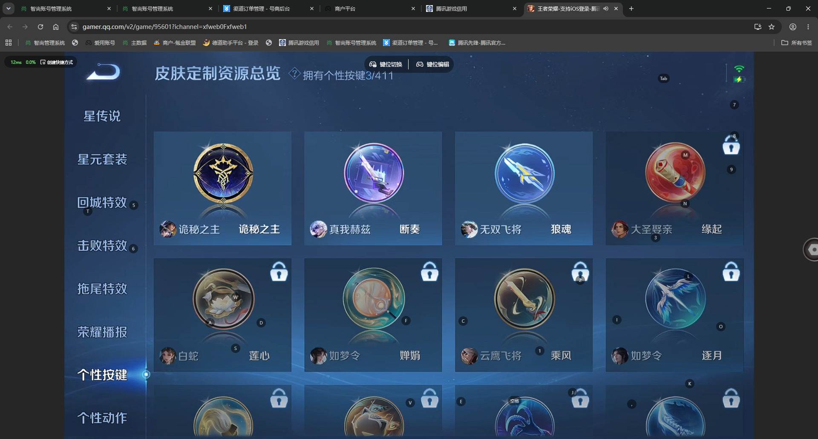Click 白蛇 hero avatar

click(167, 356)
